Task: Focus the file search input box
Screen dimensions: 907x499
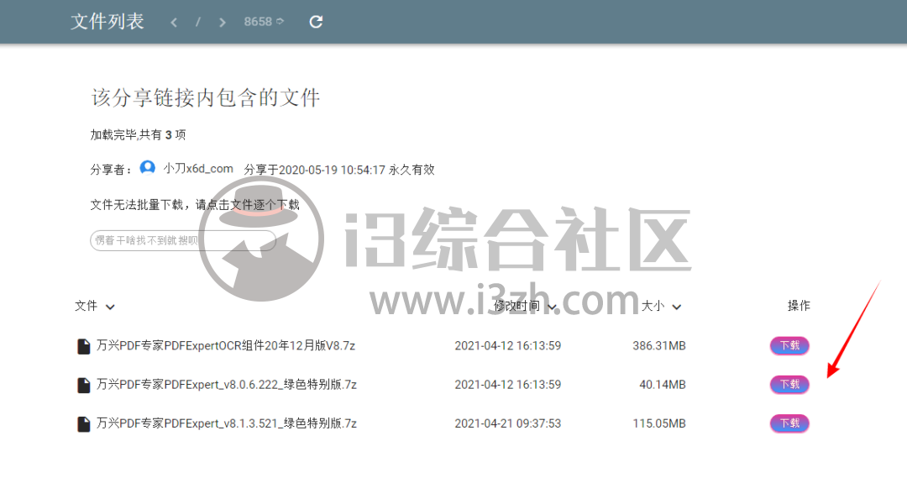Action: click(x=183, y=240)
